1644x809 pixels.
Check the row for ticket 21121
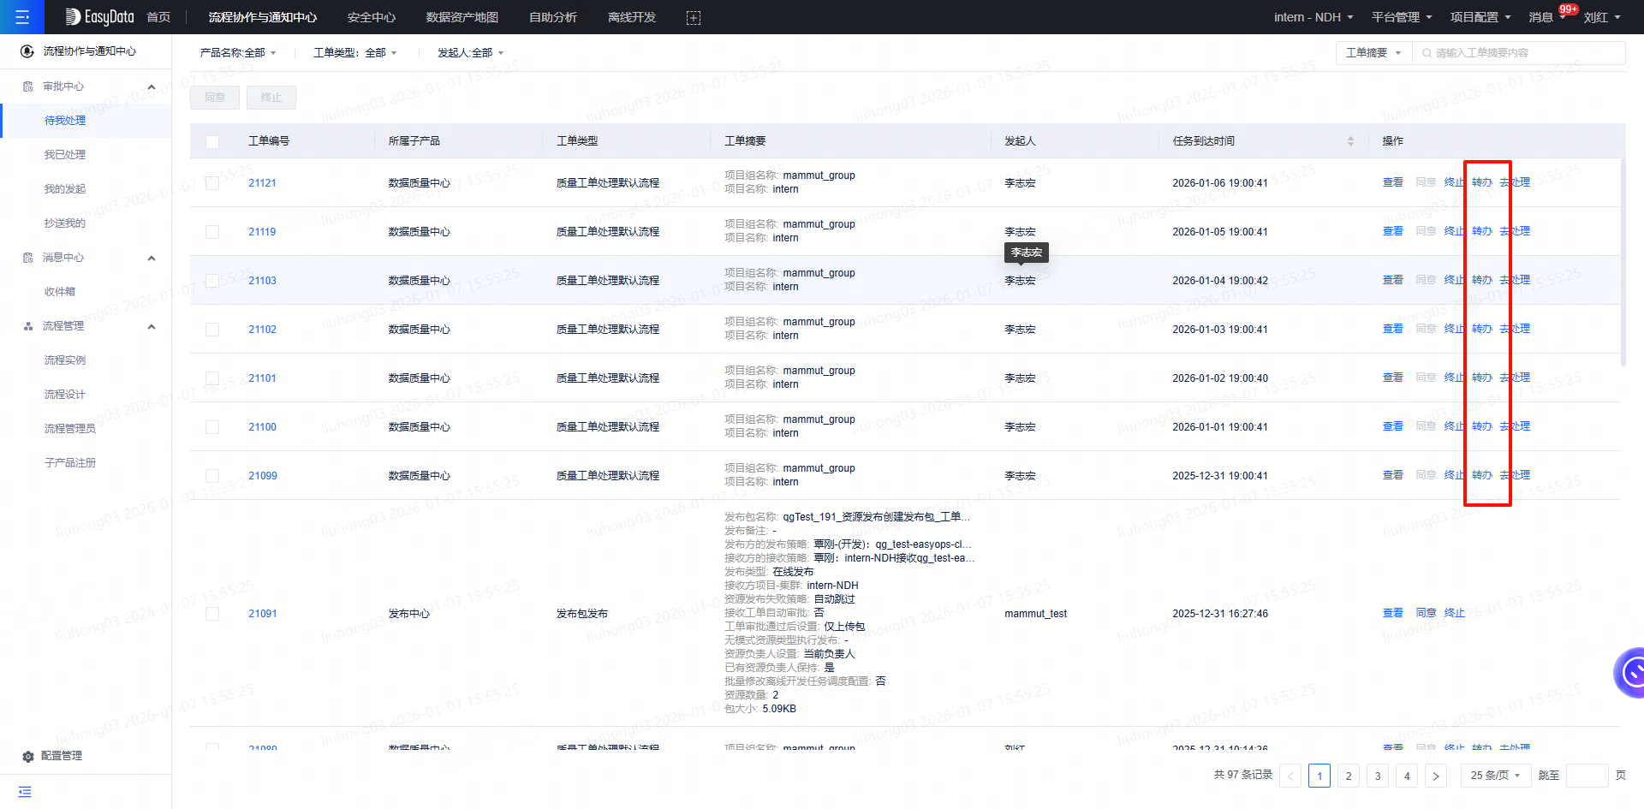point(212,183)
